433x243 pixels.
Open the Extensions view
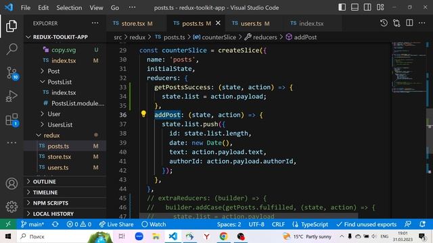[x=12, y=120]
